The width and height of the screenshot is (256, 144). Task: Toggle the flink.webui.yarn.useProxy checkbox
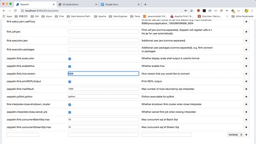(x=70, y=22)
